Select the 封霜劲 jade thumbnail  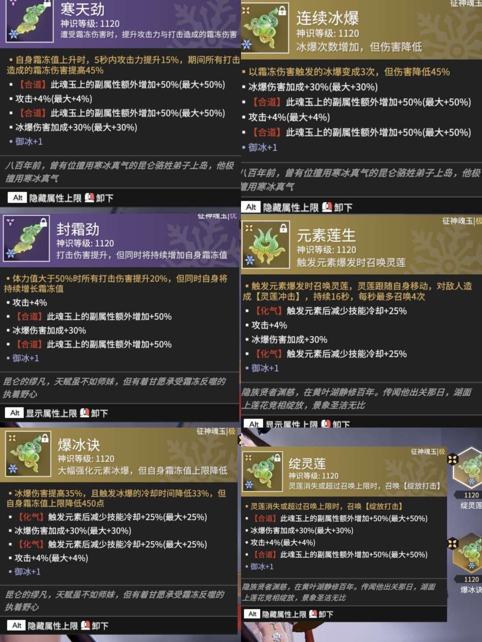26,238
